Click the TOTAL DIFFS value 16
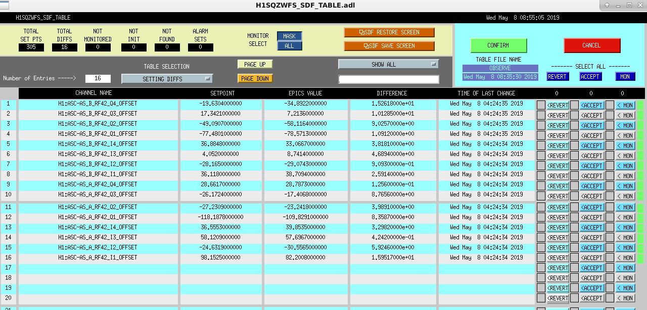Image resolution: width=647 pixels, height=310 pixels. tap(65, 47)
